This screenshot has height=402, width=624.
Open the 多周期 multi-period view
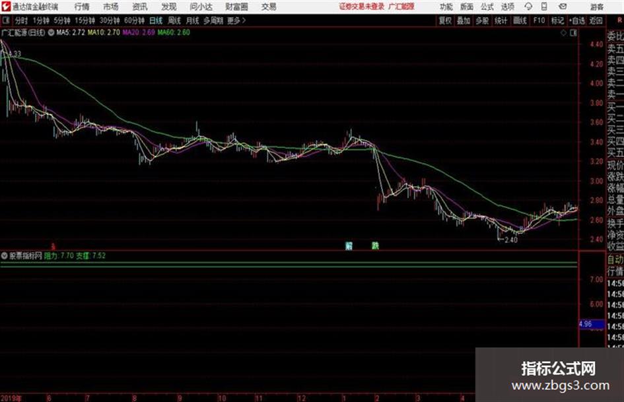click(213, 20)
